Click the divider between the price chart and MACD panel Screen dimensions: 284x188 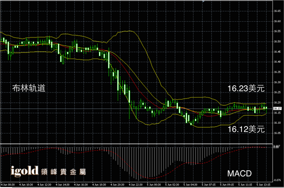136,144
